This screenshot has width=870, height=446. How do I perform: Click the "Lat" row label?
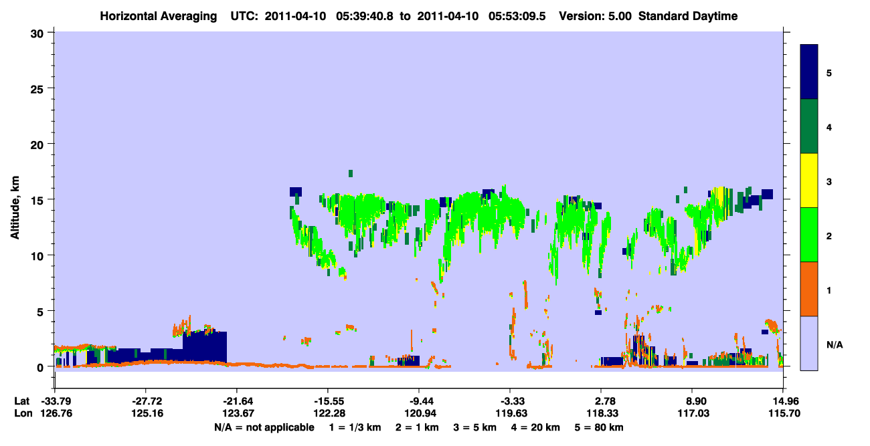point(21,401)
